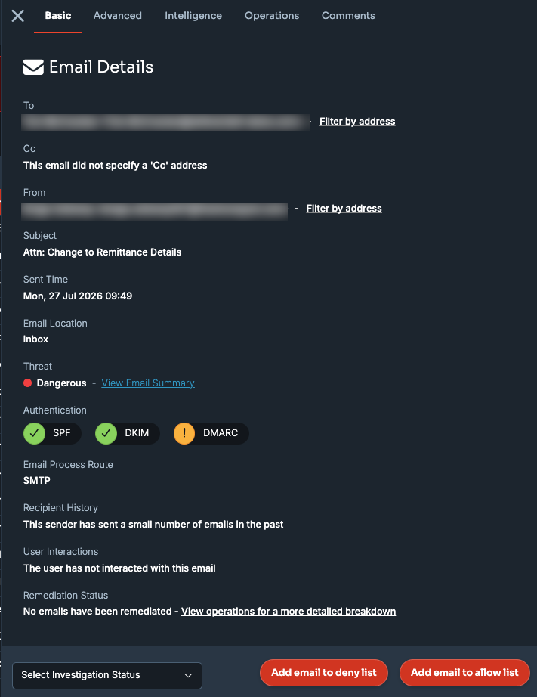Select the Basic tab
Image resolution: width=537 pixels, height=697 pixels.
point(57,16)
